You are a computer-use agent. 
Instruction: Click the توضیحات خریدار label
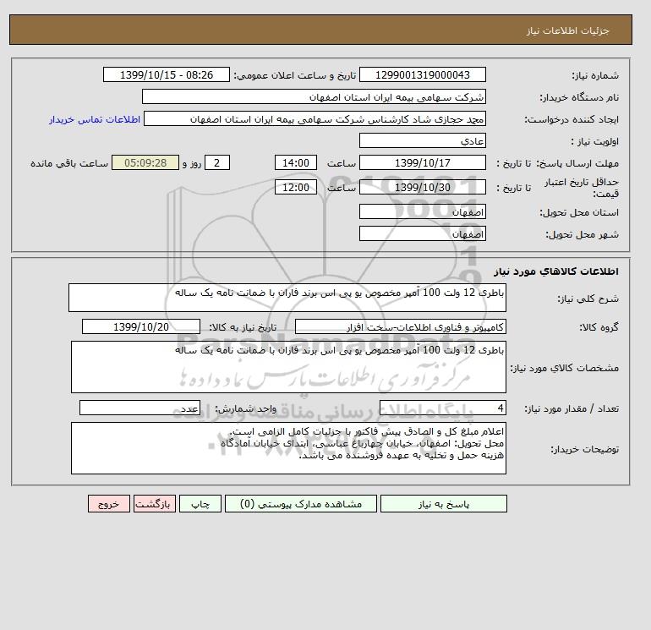point(584,449)
